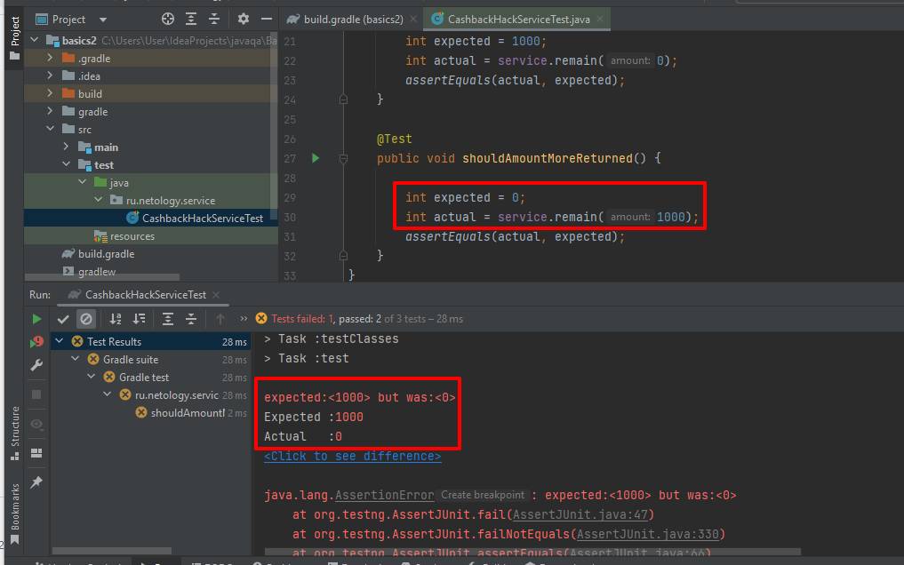
Task: Collapse the test folder in Project tree
Action: [66, 164]
